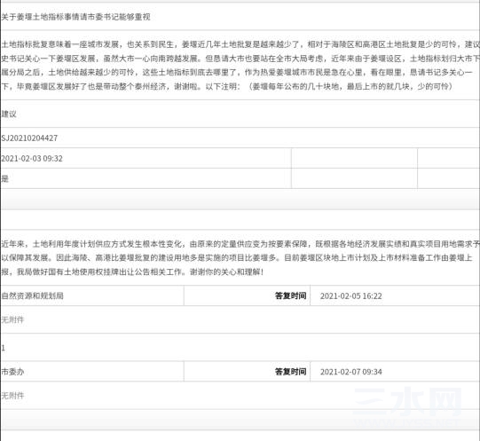The width and height of the screenshot is (480, 441).
Task: Click the second 无附件 attachment text
Action: [12, 396]
